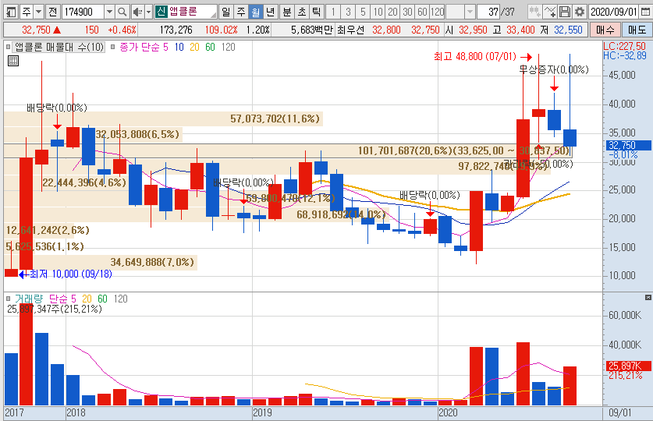Click the chart link/sync icon
The image size is (653, 421).
(534, 12)
